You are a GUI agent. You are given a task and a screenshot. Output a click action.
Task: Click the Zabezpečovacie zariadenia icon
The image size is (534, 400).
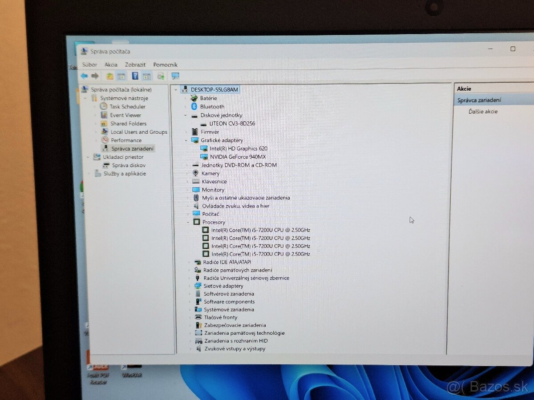coord(199,325)
